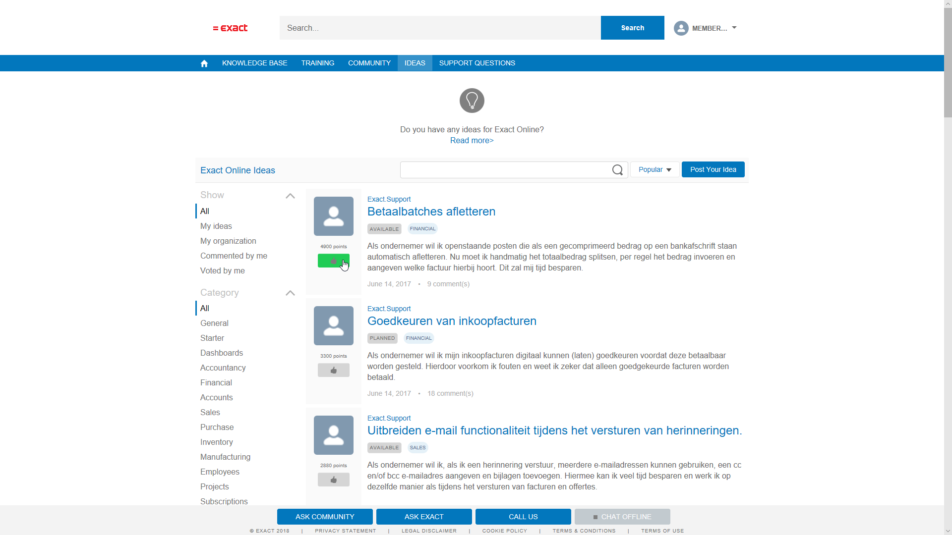Click Exact.Support author above Betaalbatches afletteren
Viewport: 952px width, 535px height.
[389, 199]
